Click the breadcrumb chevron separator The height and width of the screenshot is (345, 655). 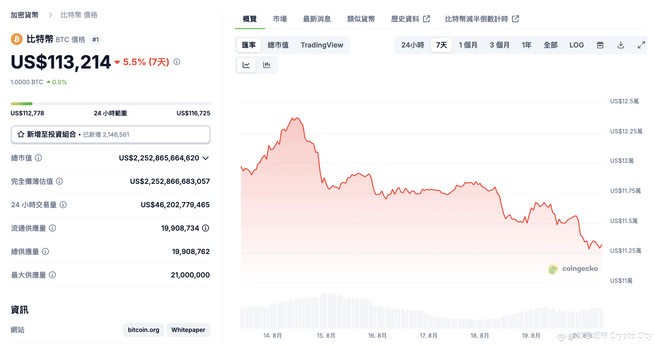tap(50, 15)
